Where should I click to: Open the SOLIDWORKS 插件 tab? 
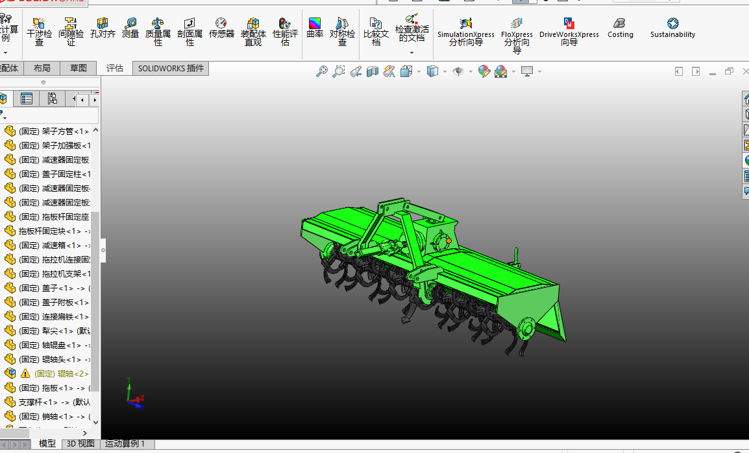click(x=171, y=68)
